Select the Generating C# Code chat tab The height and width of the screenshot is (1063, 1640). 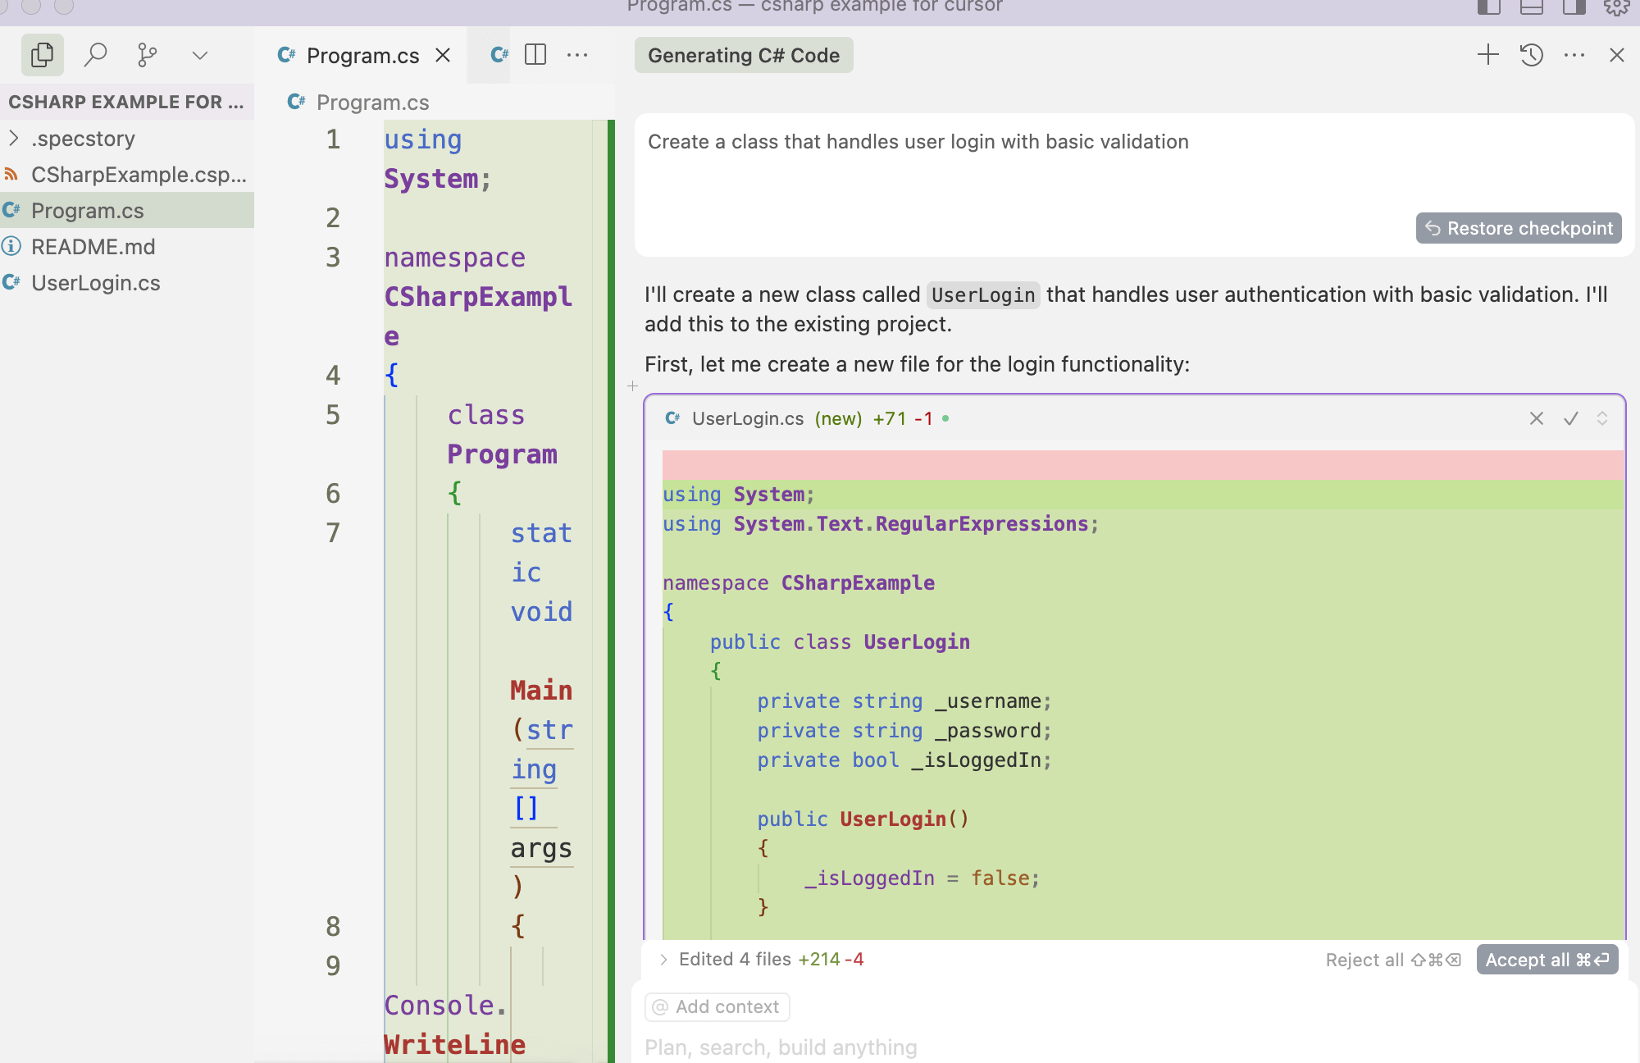(744, 55)
